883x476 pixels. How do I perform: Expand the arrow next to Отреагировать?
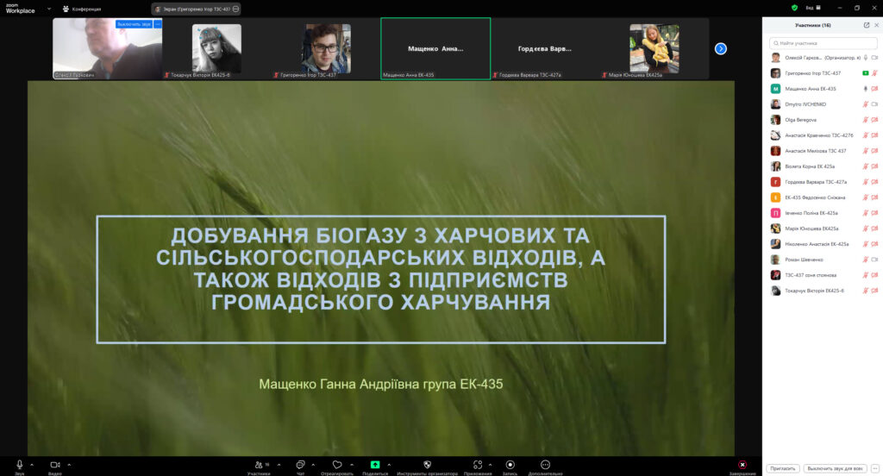coord(352,465)
